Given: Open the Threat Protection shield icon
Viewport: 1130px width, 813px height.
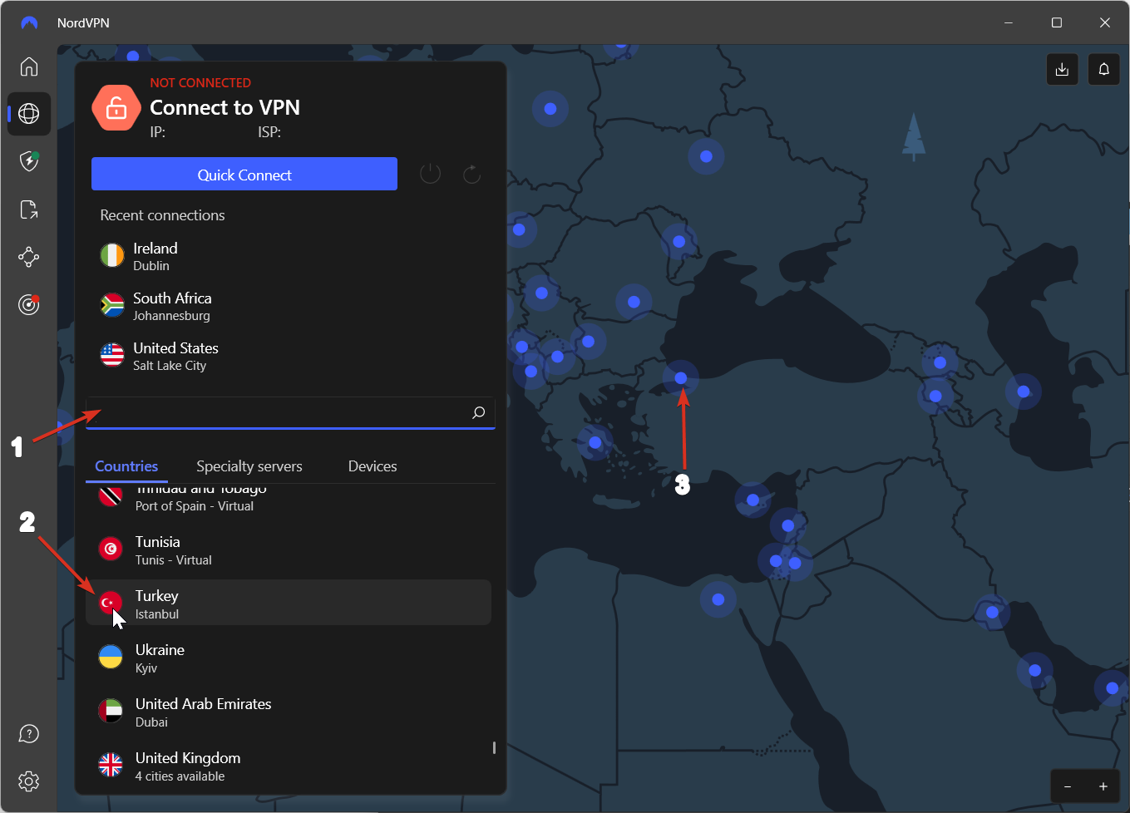Looking at the screenshot, I should (x=29, y=161).
